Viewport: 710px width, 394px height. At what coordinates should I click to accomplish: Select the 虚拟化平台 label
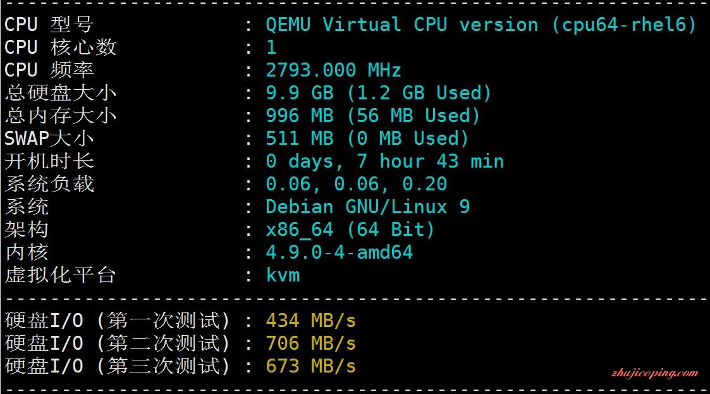(x=60, y=275)
